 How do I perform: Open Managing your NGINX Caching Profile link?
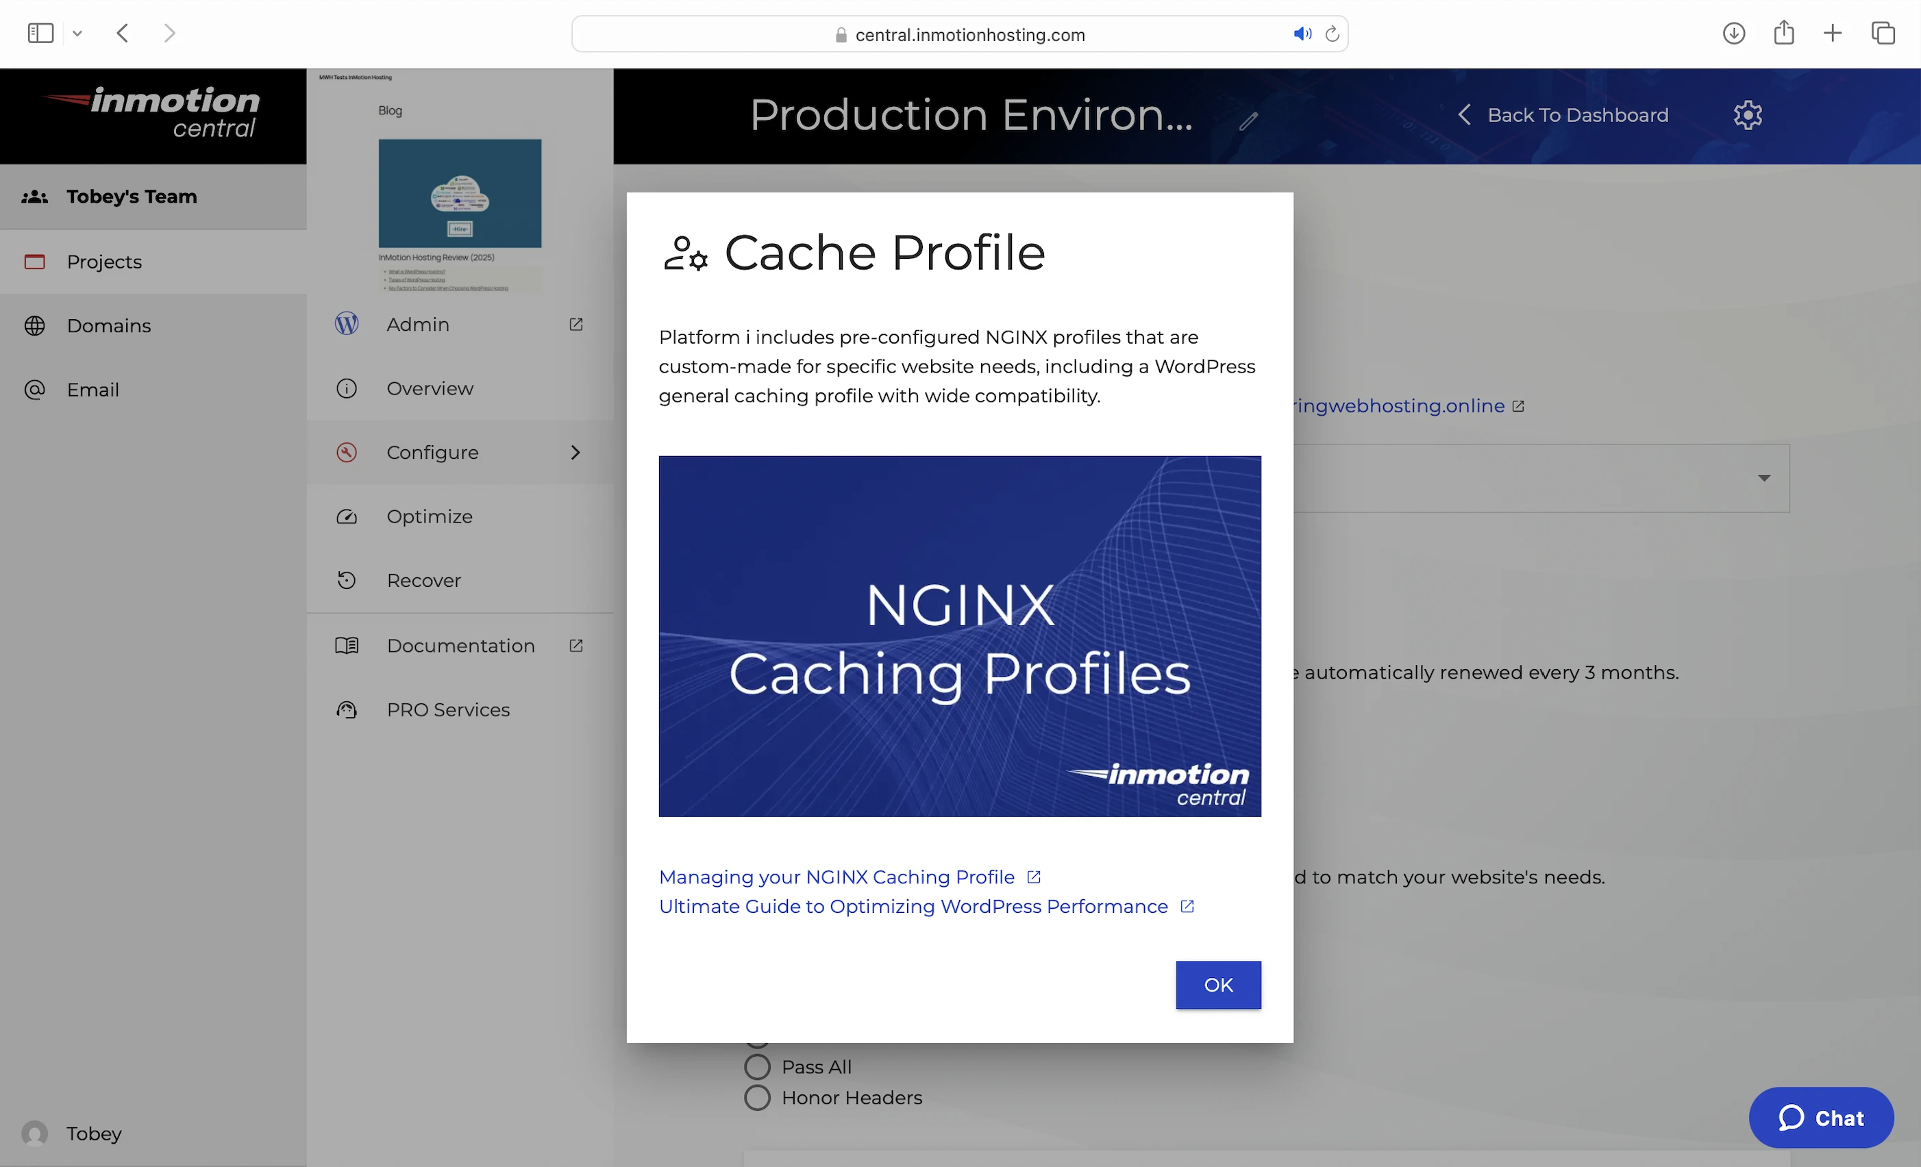coord(836,877)
